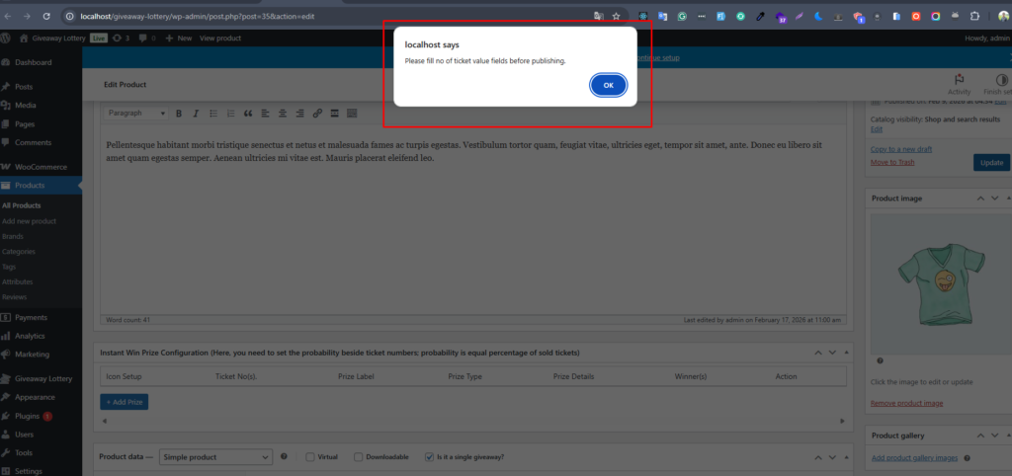Tick the Downloadable checkbox

coord(359,457)
